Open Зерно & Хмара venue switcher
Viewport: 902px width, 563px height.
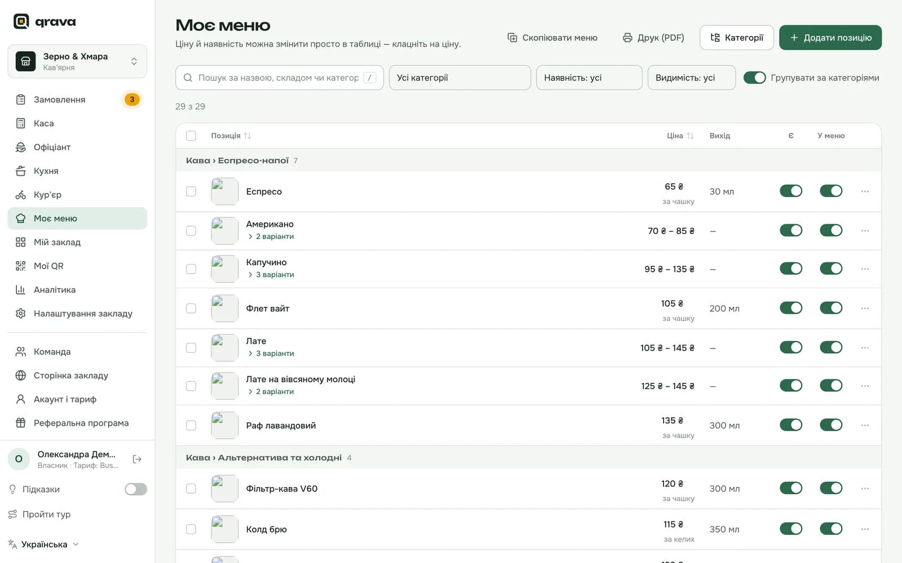[x=77, y=61]
